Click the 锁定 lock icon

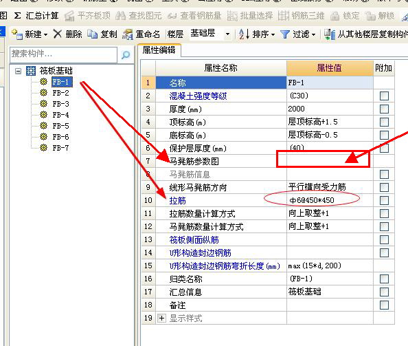(x=335, y=16)
